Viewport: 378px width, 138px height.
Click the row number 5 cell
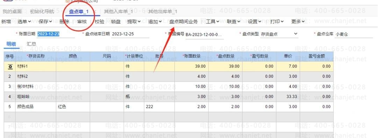point(10,107)
